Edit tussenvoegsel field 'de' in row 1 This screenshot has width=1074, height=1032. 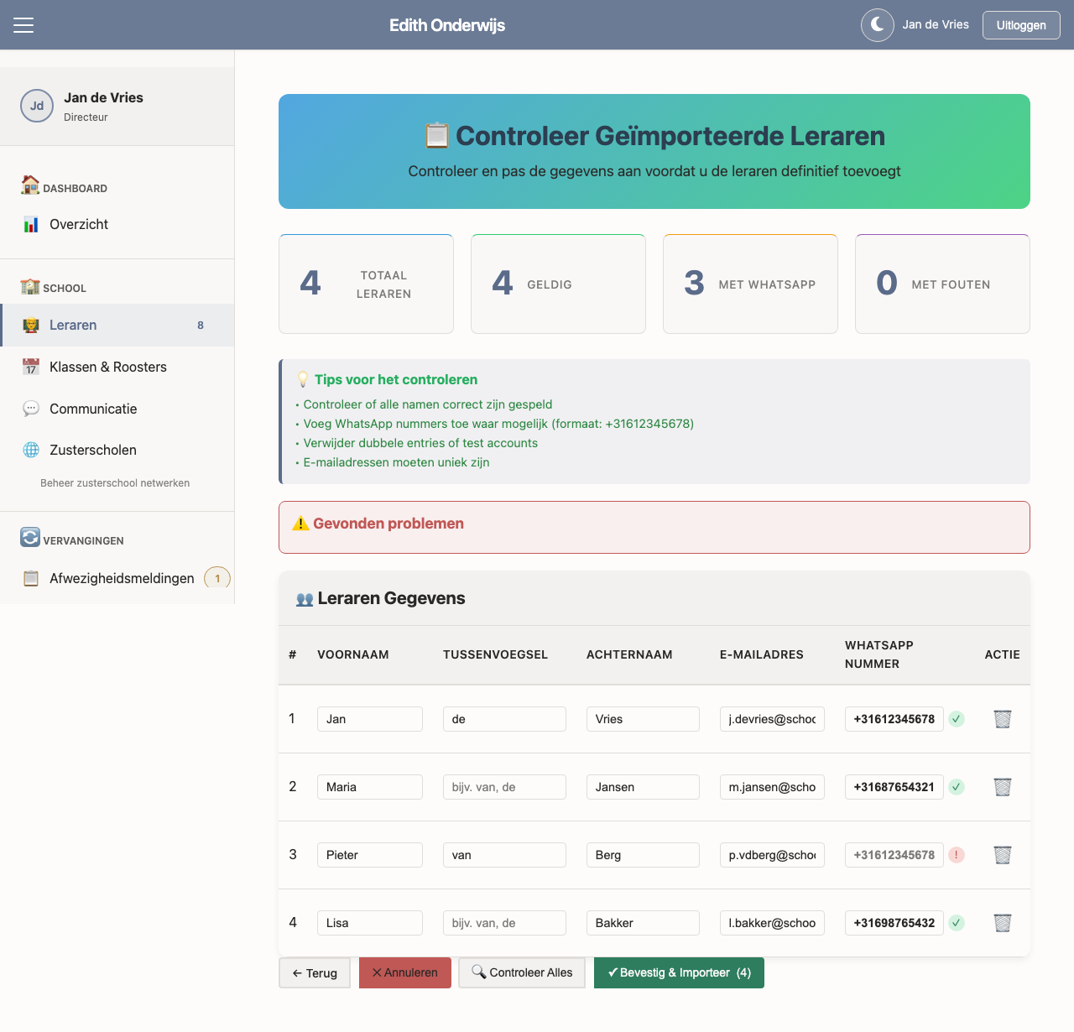point(504,719)
